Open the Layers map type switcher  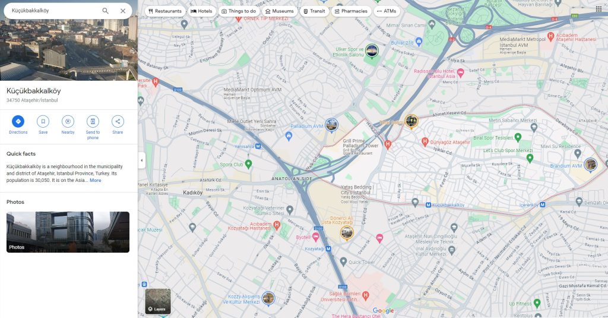tap(158, 301)
